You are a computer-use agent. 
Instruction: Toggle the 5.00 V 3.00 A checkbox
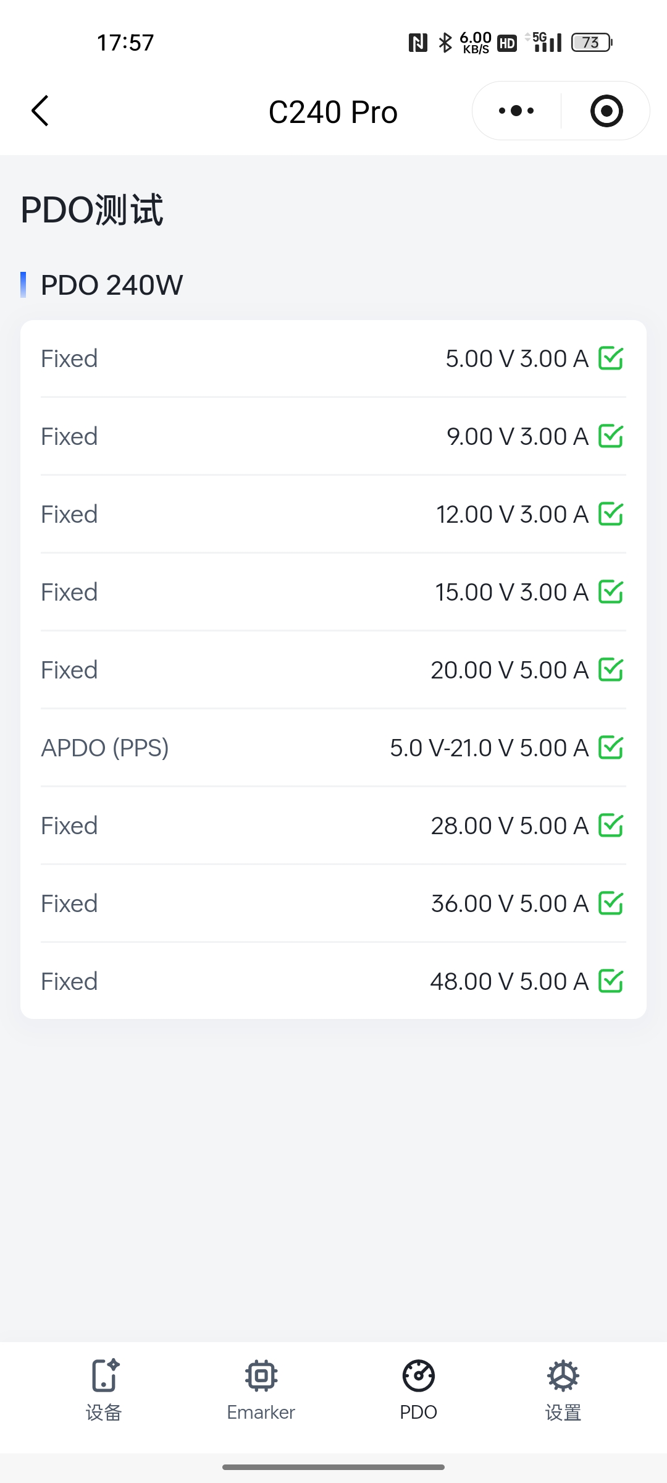click(611, 358)
